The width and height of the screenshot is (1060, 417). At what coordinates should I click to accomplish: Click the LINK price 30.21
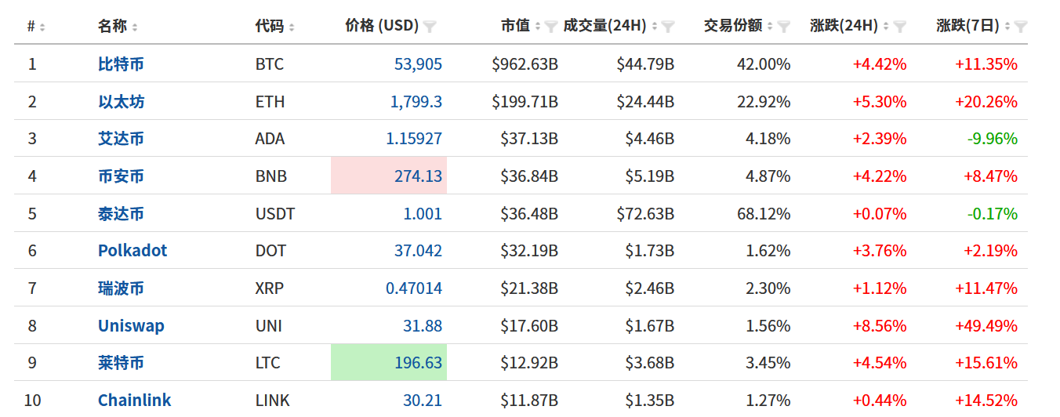point(423,401)
